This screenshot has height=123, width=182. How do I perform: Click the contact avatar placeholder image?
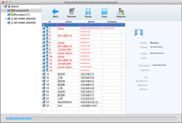[x=139, y=33]
